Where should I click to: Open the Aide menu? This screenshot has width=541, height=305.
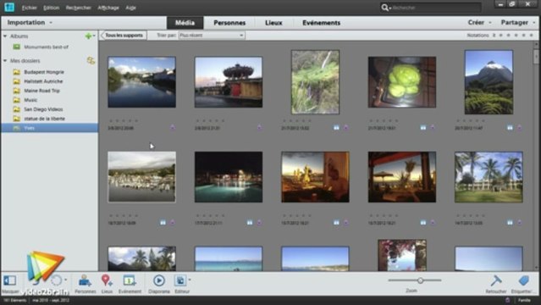[x=130, y=8]
